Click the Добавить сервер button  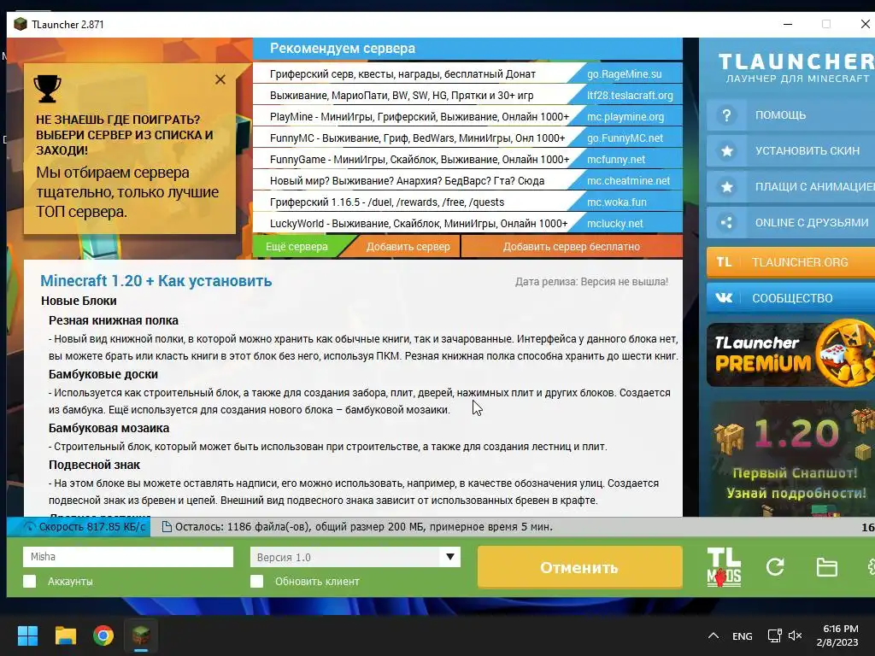[408, 247]
